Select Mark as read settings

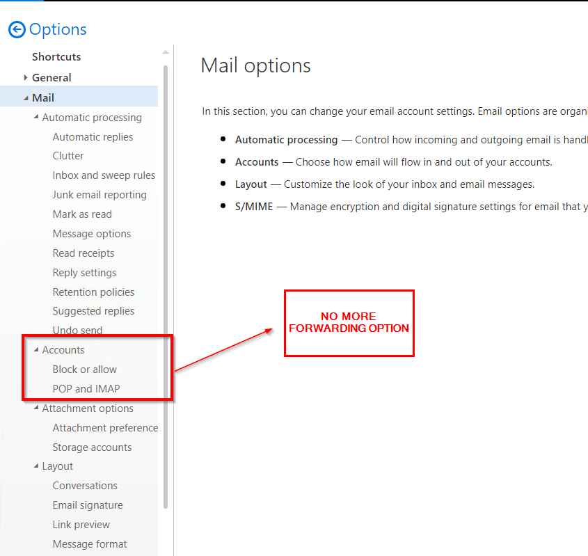coord(82,214)
